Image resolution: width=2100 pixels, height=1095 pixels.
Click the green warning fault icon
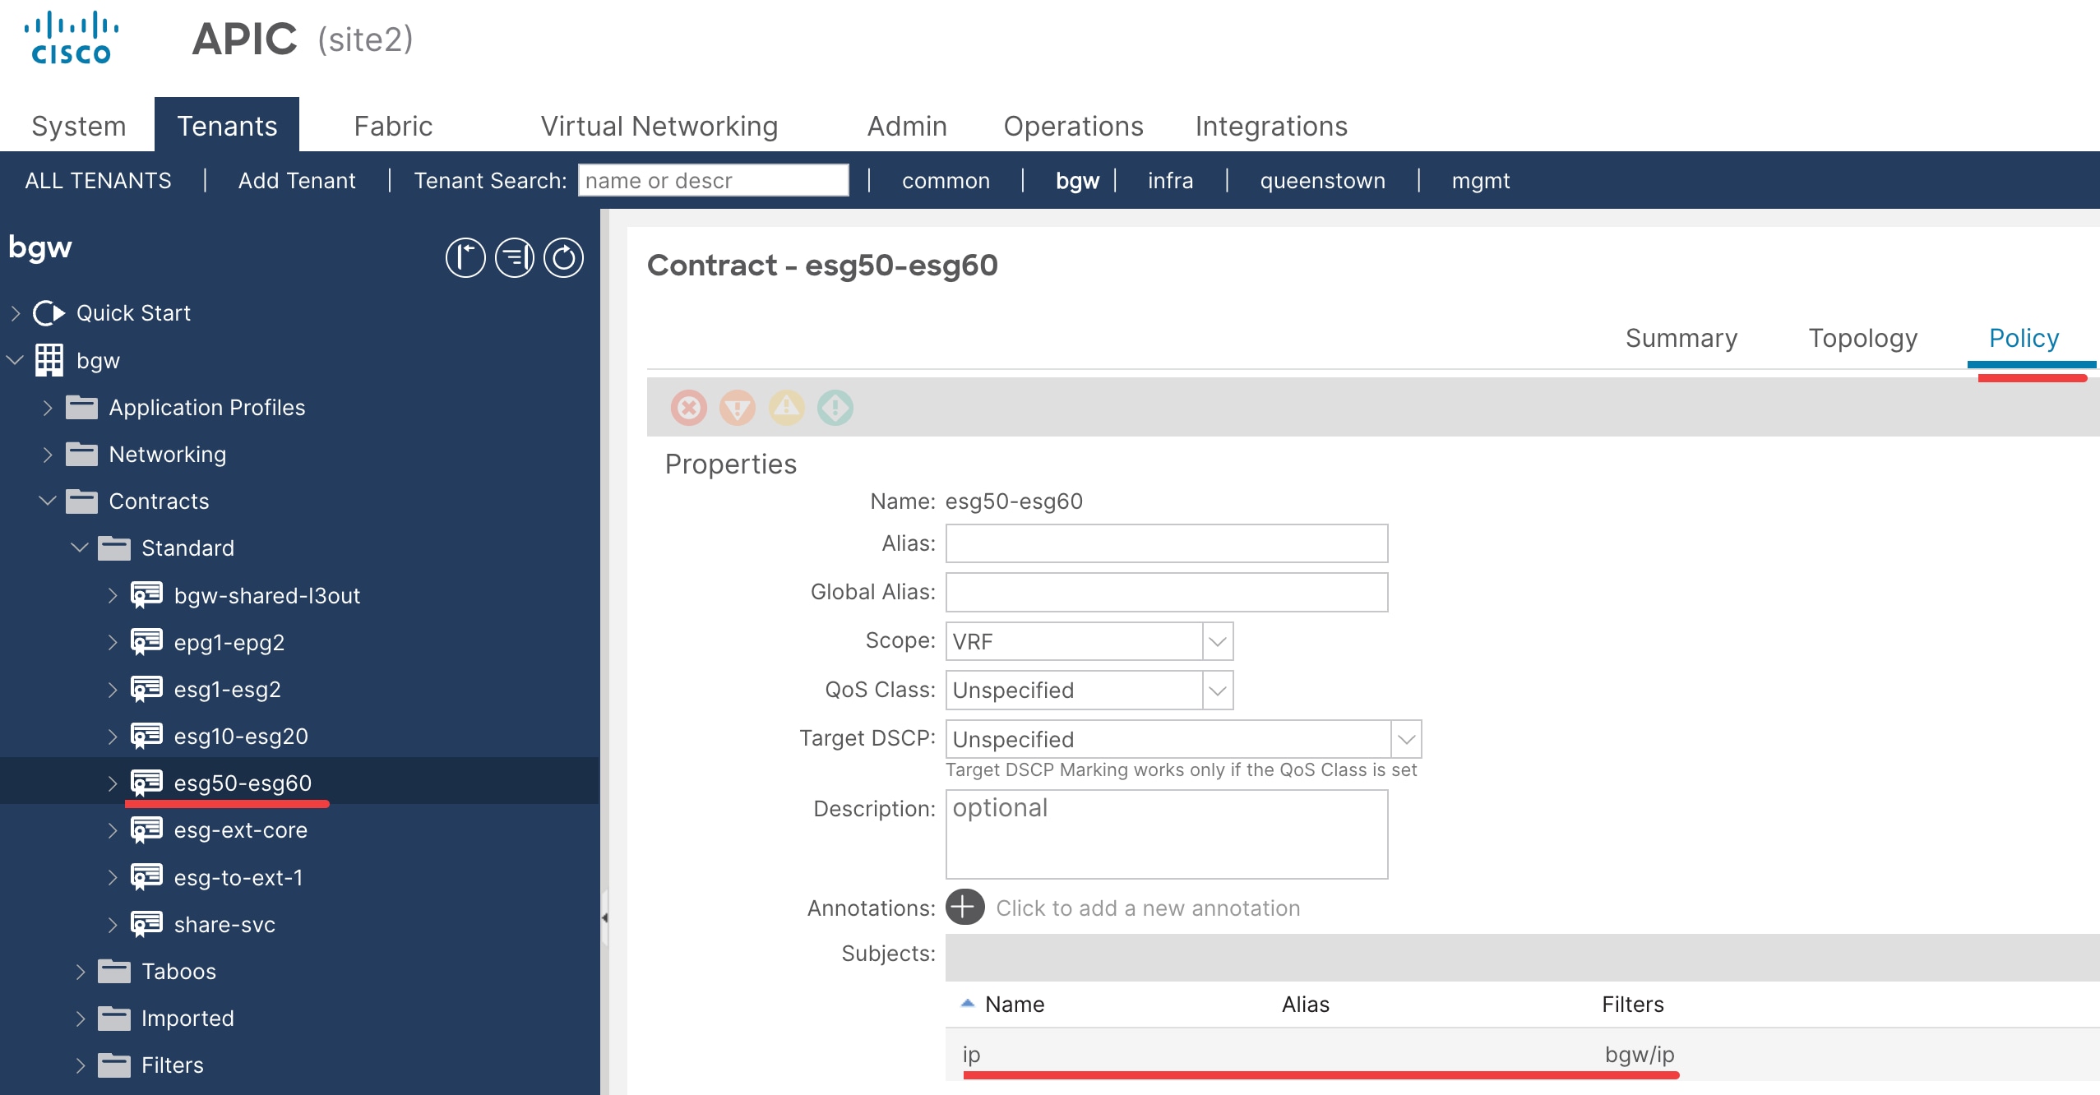[835, 408]
